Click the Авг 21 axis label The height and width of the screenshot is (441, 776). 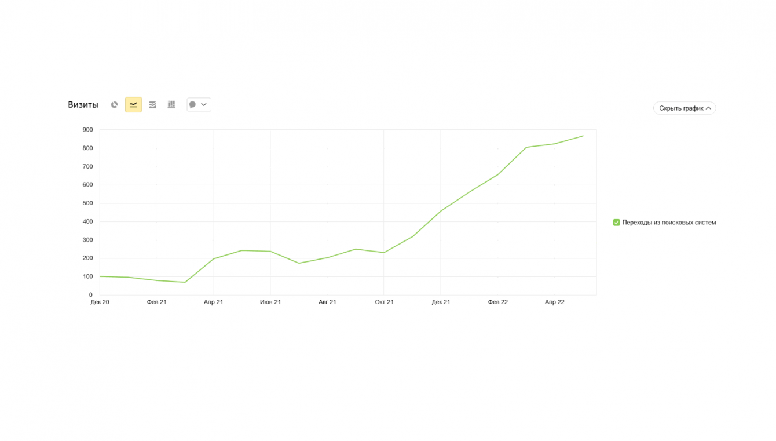(327, 302)
